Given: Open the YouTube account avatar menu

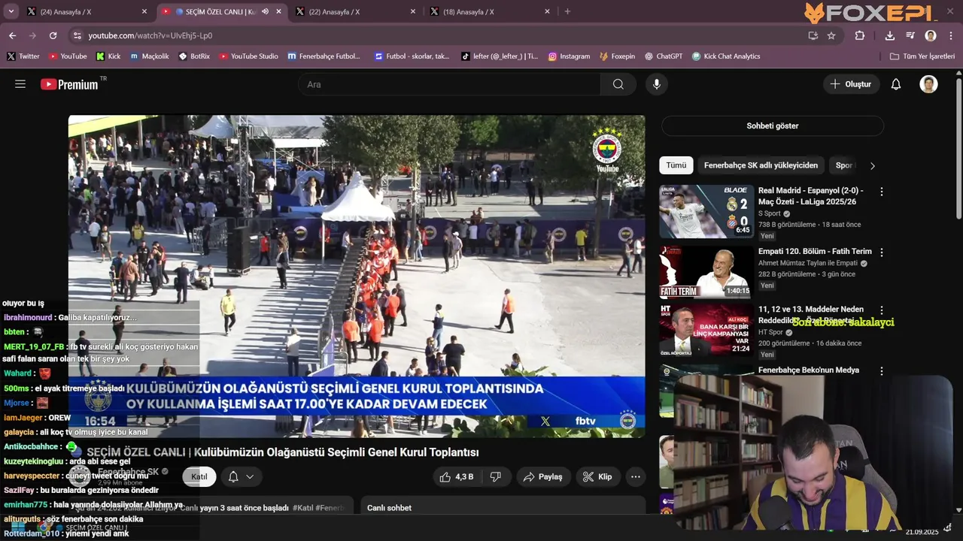Looking at the screenshot, I should coord(928,84).
